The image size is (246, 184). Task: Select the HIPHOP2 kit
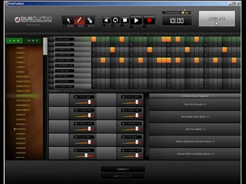point(21,120)
